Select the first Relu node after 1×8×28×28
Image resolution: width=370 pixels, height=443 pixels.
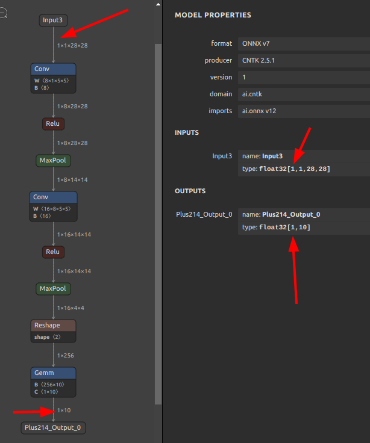tap(53, 123)
